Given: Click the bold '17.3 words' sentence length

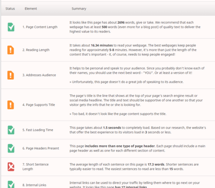Looking at the screenshot, I should click(156, 165).
